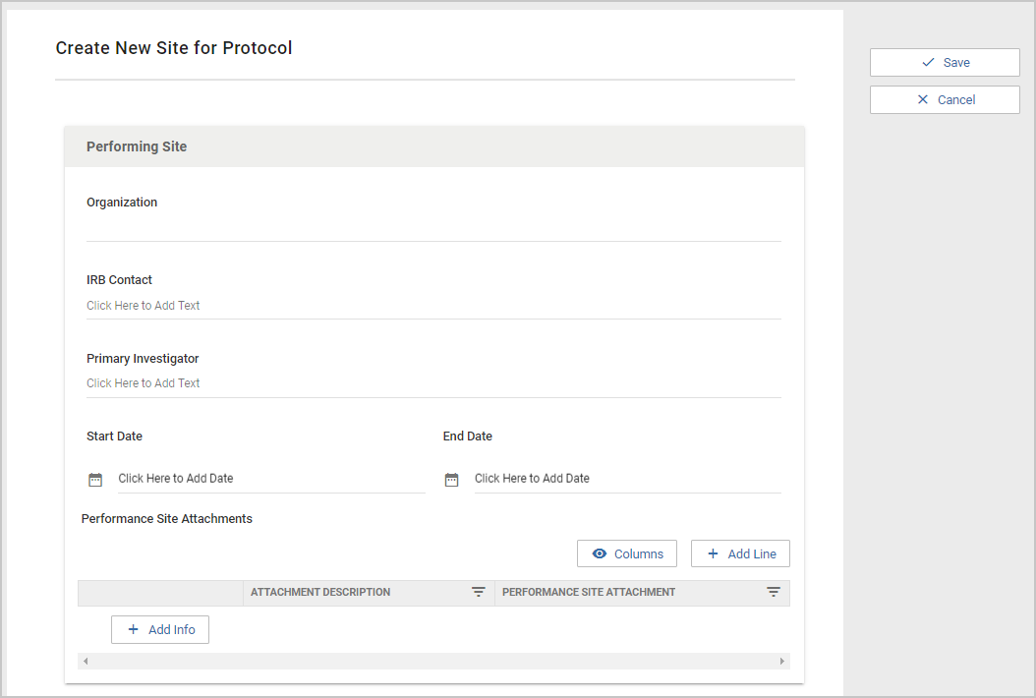The width and height of the screenshot is (1036, 698).
Task: Click the End Date input field
Action: pyautogui.click(x=628, y=479)
